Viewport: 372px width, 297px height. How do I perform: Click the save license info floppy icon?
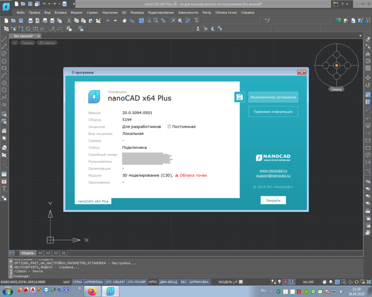click(x=239, y=97)
